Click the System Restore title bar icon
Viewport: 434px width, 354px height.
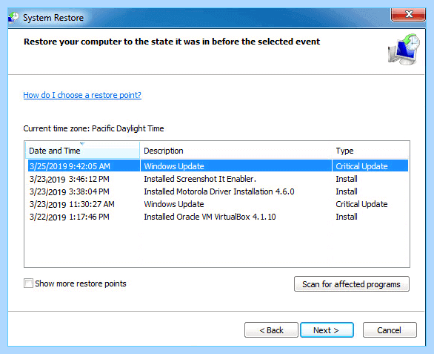click(13, 18)
